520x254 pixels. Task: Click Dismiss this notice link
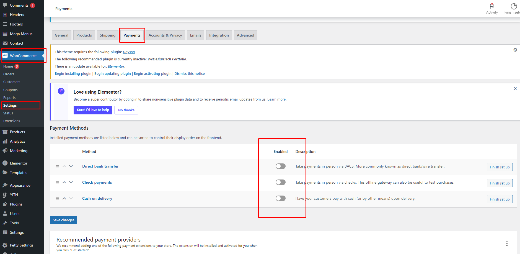tap(190, 73)
